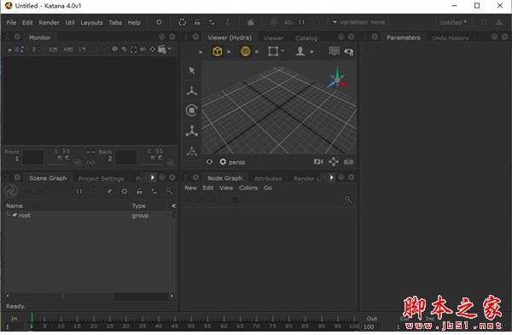Click the gear icon in Scene Graph toolbar
This screenshot has height=335, width=512.
pos(125,192)
